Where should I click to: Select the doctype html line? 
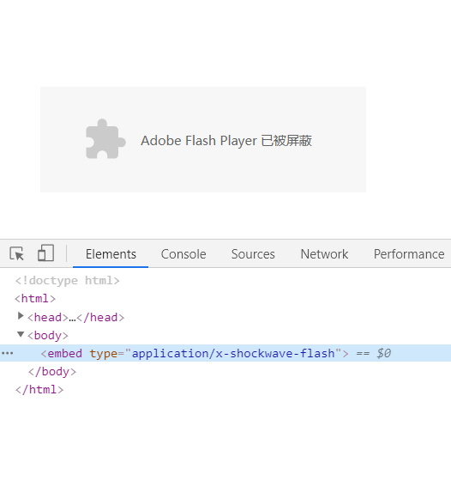(67, 281)
